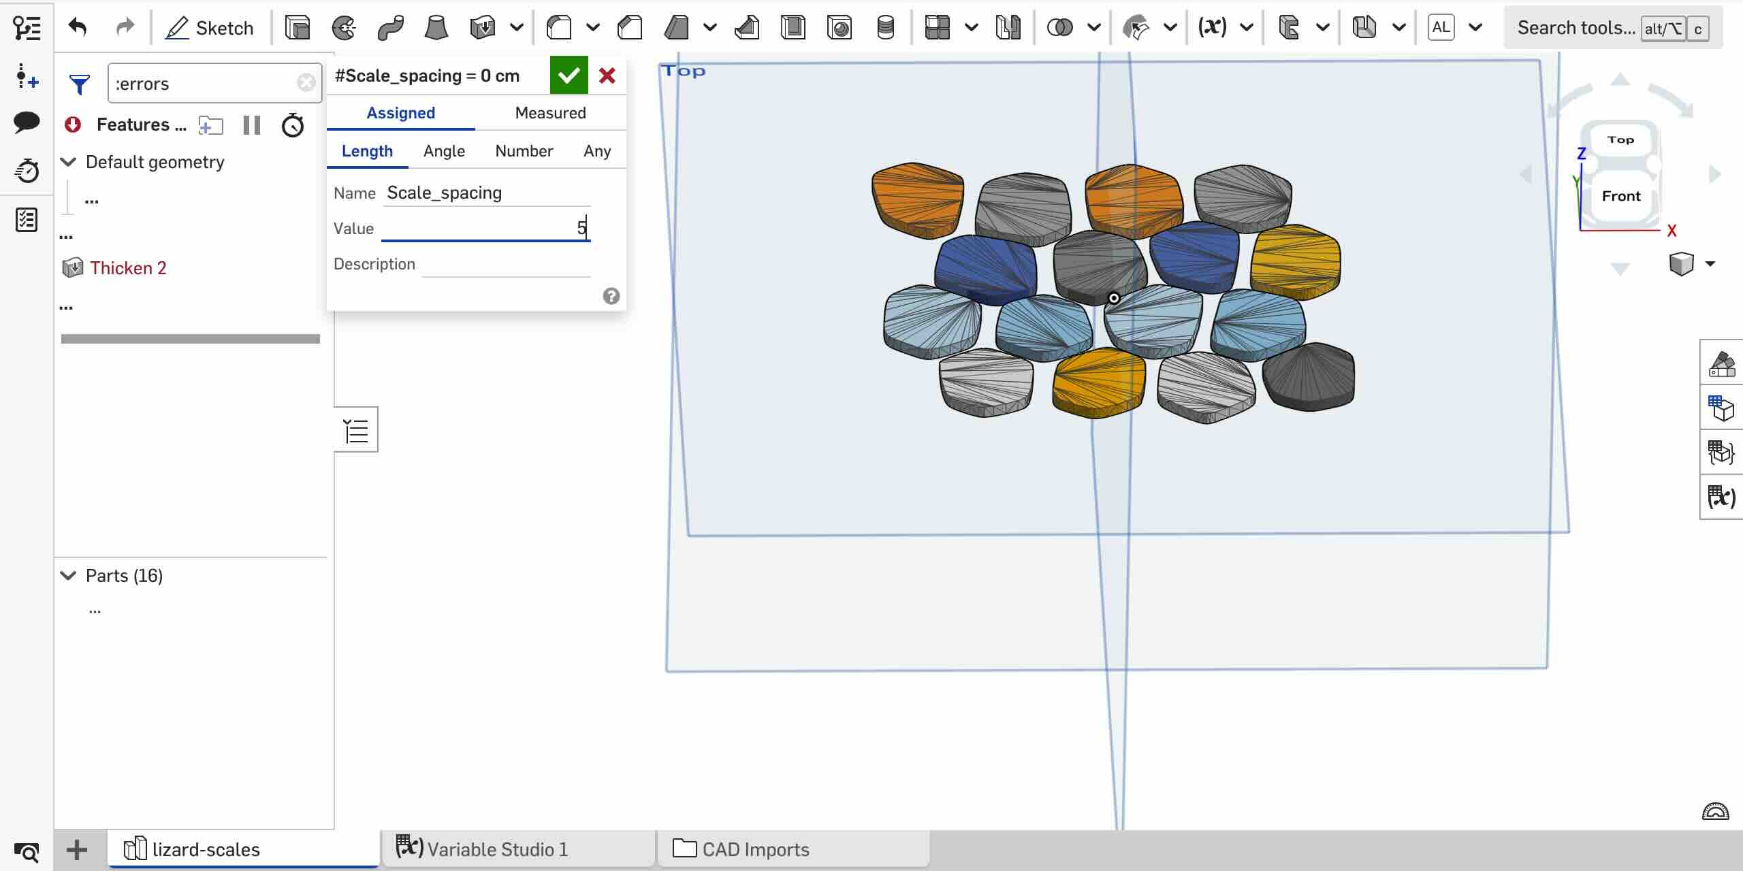
Task: Click the Variable (x) toolbar tool
Action: coord(1213,28)
